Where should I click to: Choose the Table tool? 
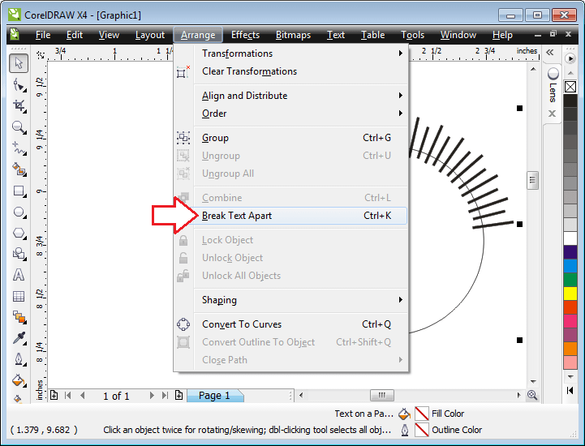pos(19,297)
